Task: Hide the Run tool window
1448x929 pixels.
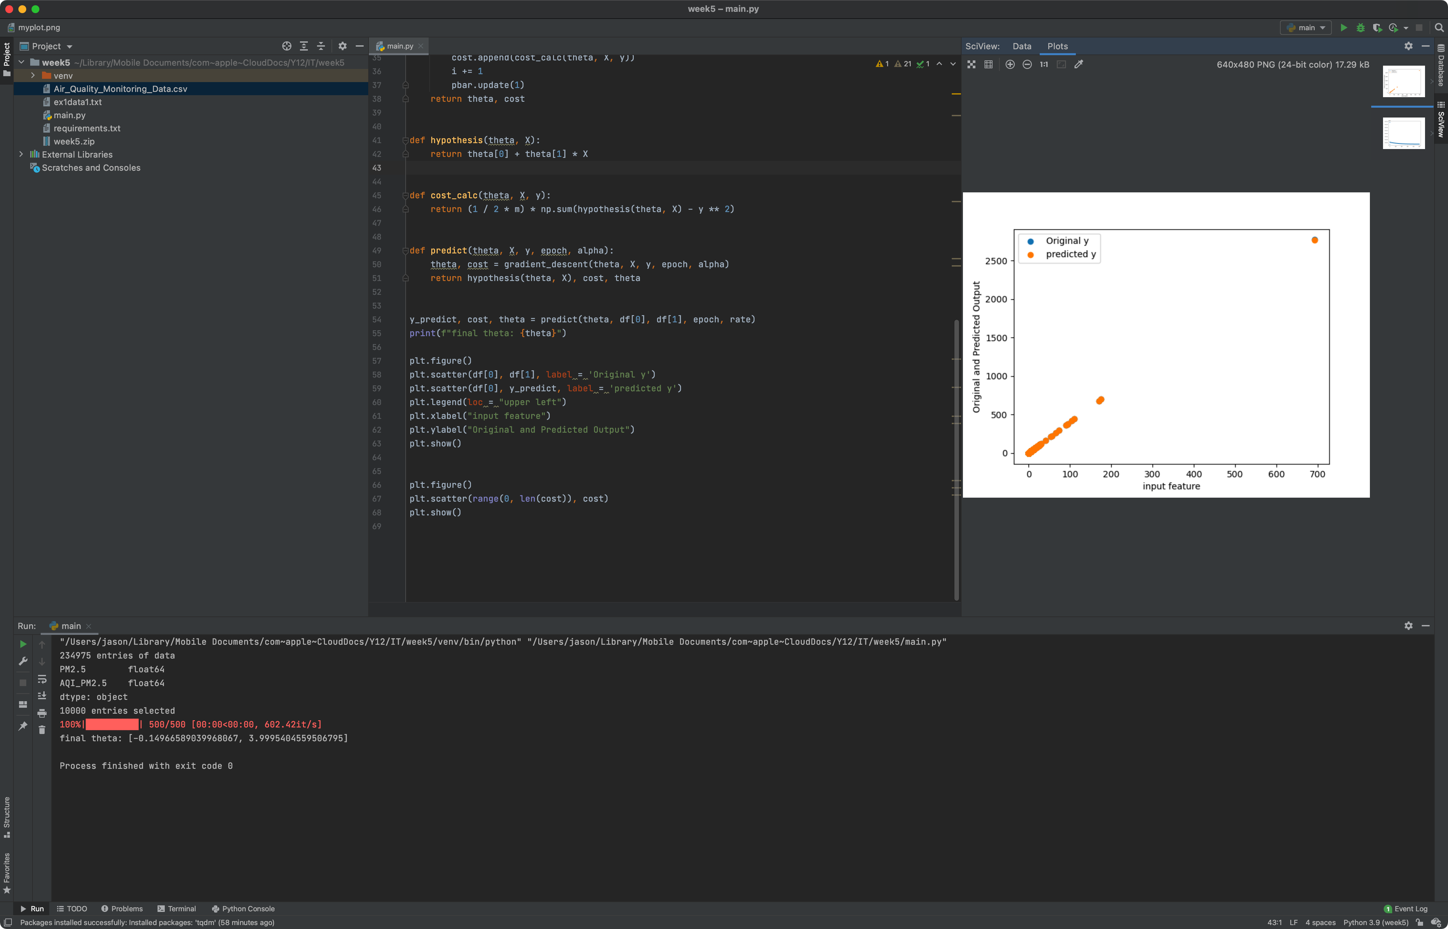Action: point(1426,626)
